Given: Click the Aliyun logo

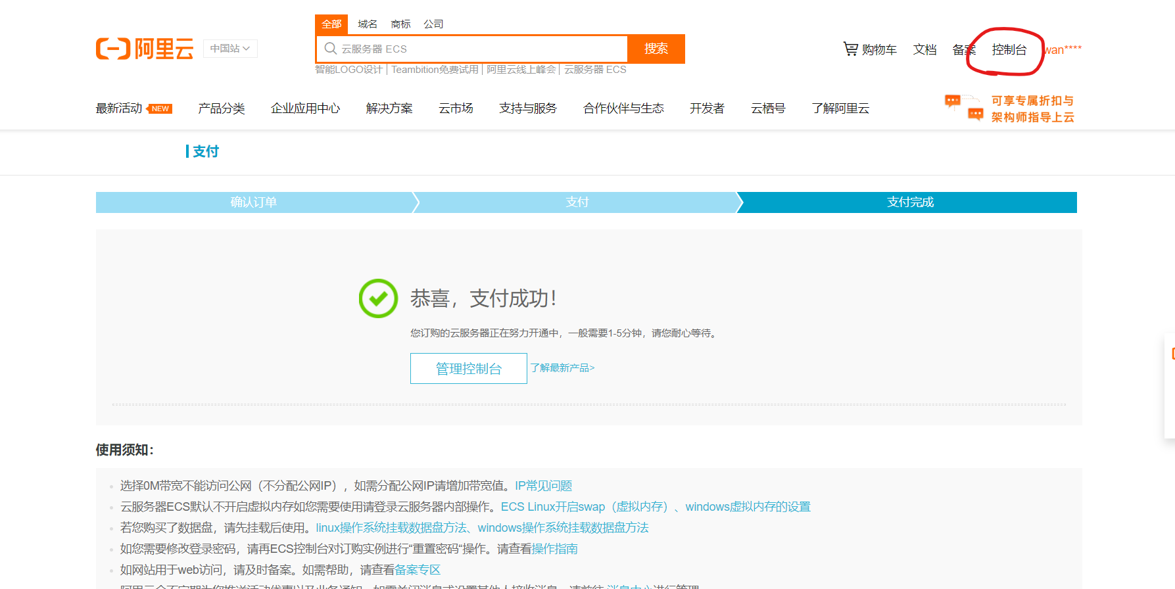Looking at the screenshot, I should click(x=145, y=49).
